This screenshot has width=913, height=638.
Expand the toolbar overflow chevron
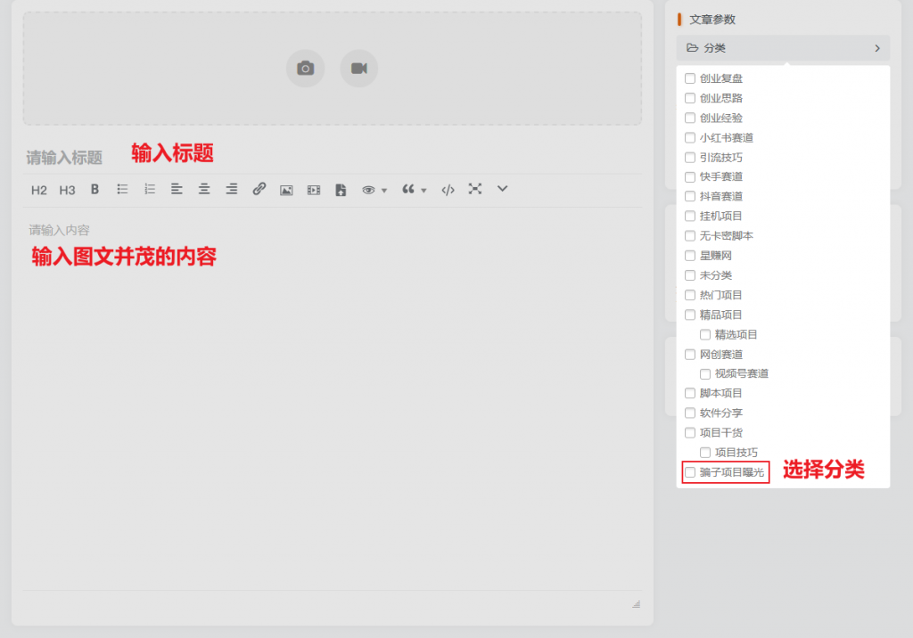click(502, 189)
